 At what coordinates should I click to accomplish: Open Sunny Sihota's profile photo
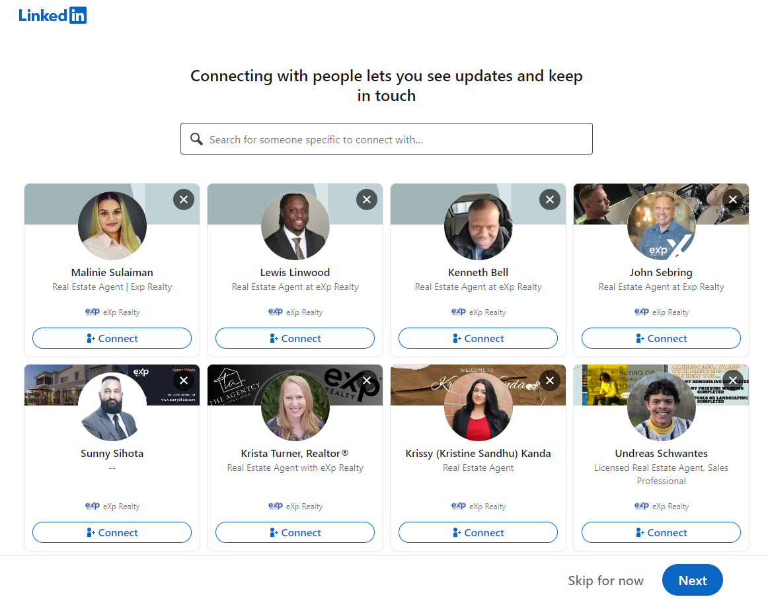click(112, 407)
